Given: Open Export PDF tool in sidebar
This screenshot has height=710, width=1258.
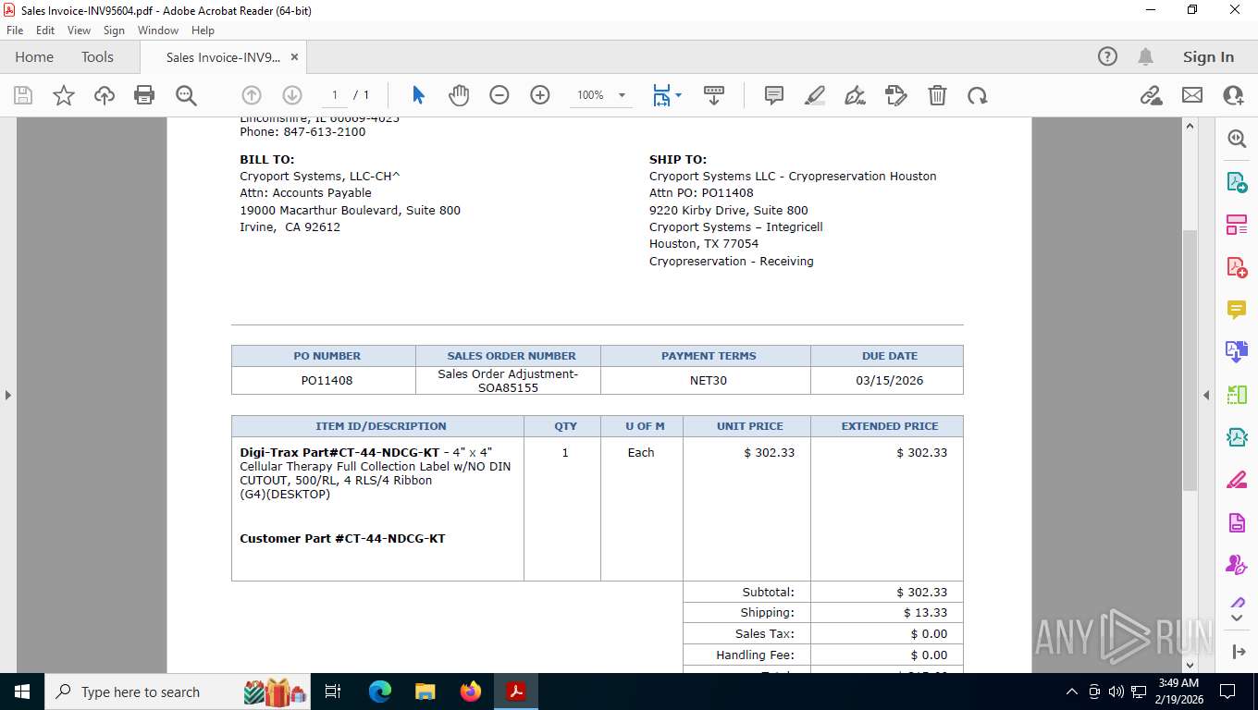Looking at the screenshot, I should pos(1237,182).
